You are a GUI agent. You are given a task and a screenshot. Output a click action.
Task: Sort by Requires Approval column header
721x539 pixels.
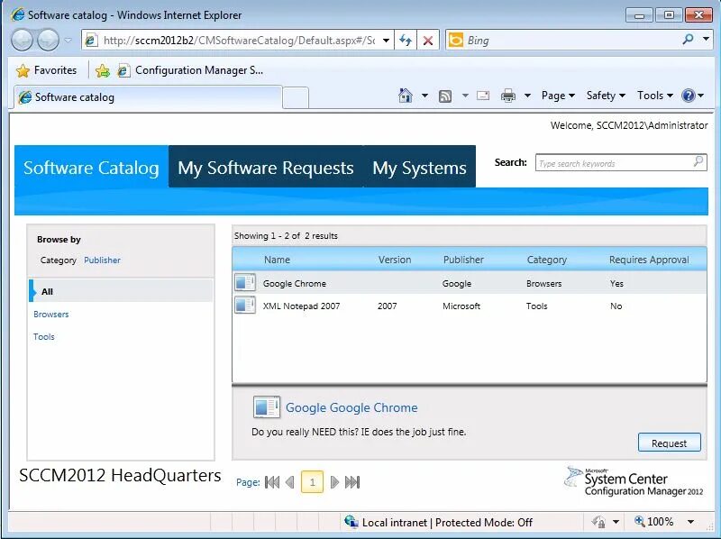click(x=649, y=260)
